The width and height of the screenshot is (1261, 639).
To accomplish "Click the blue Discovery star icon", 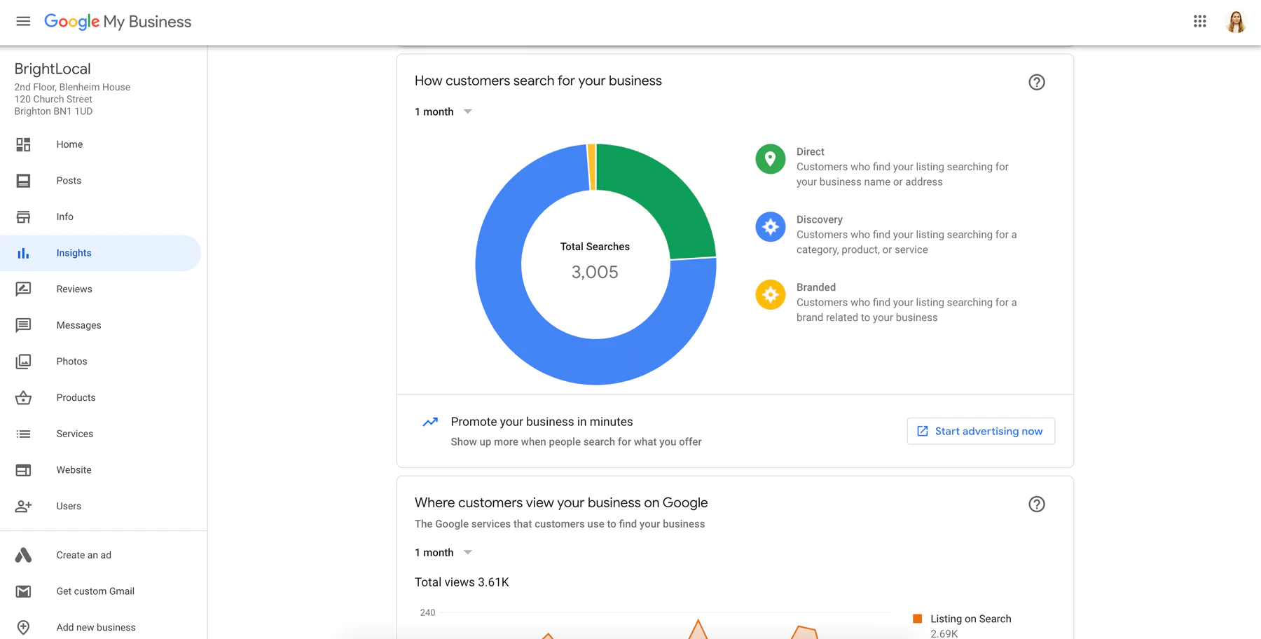I will [770, 227].
